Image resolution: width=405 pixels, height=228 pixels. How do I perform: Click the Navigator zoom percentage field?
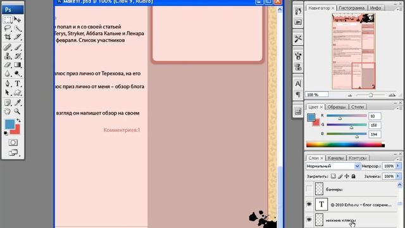click(317, 94)
